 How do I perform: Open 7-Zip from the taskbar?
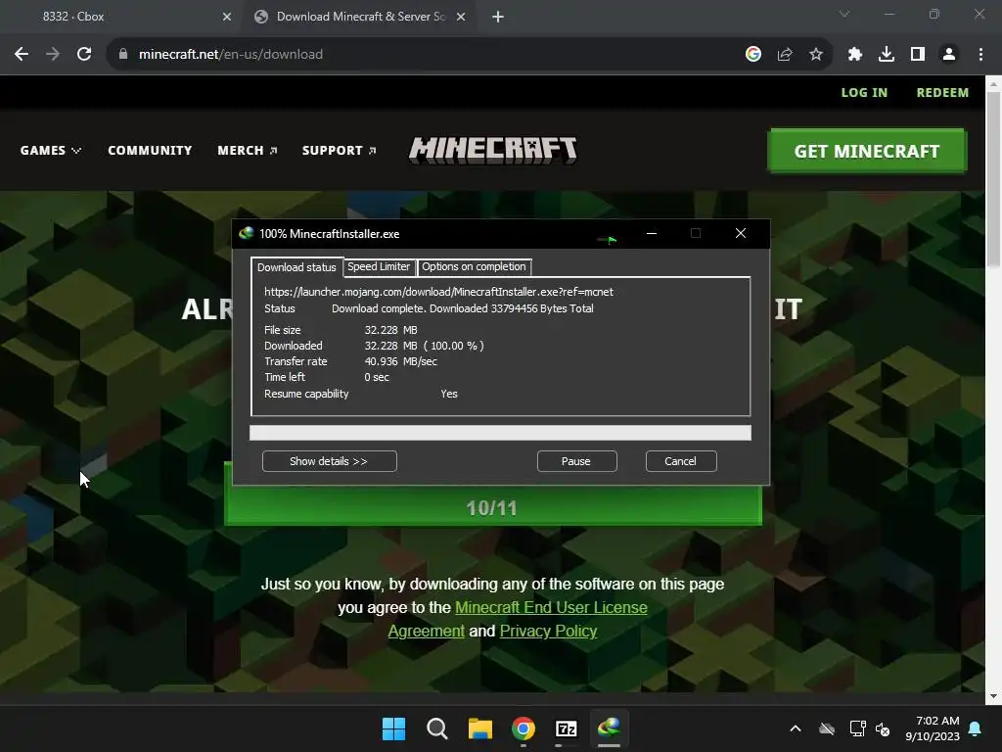[567, 728]
